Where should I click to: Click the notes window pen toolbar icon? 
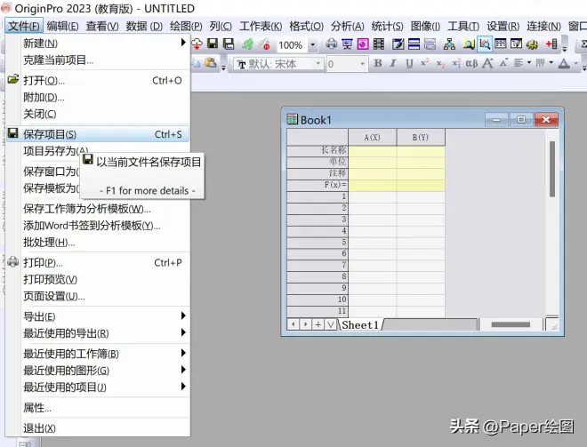pyautogui.click(x=398, y=44)
